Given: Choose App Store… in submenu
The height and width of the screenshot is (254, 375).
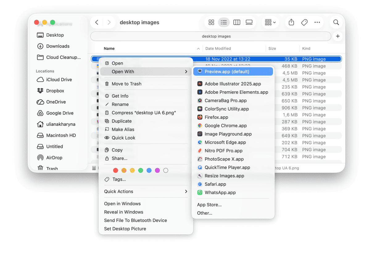Looking at the screenshot, I should [x=233, y=205].
